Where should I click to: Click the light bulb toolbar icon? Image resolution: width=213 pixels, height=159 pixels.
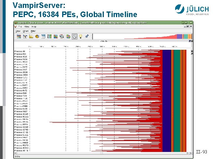click(81, 37)
